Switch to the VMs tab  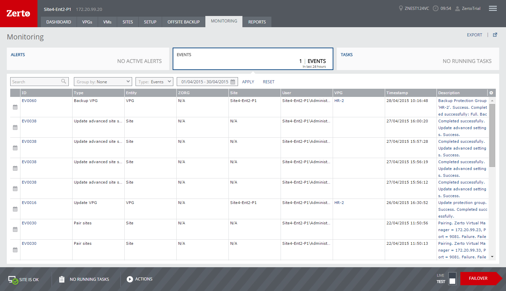click(x=107, y=22)
